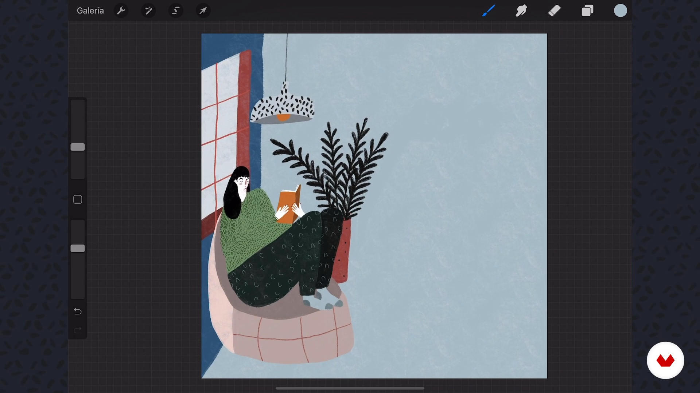Undo the last stroke
This screenshot has height=393, width=700.
click(78, 311)
